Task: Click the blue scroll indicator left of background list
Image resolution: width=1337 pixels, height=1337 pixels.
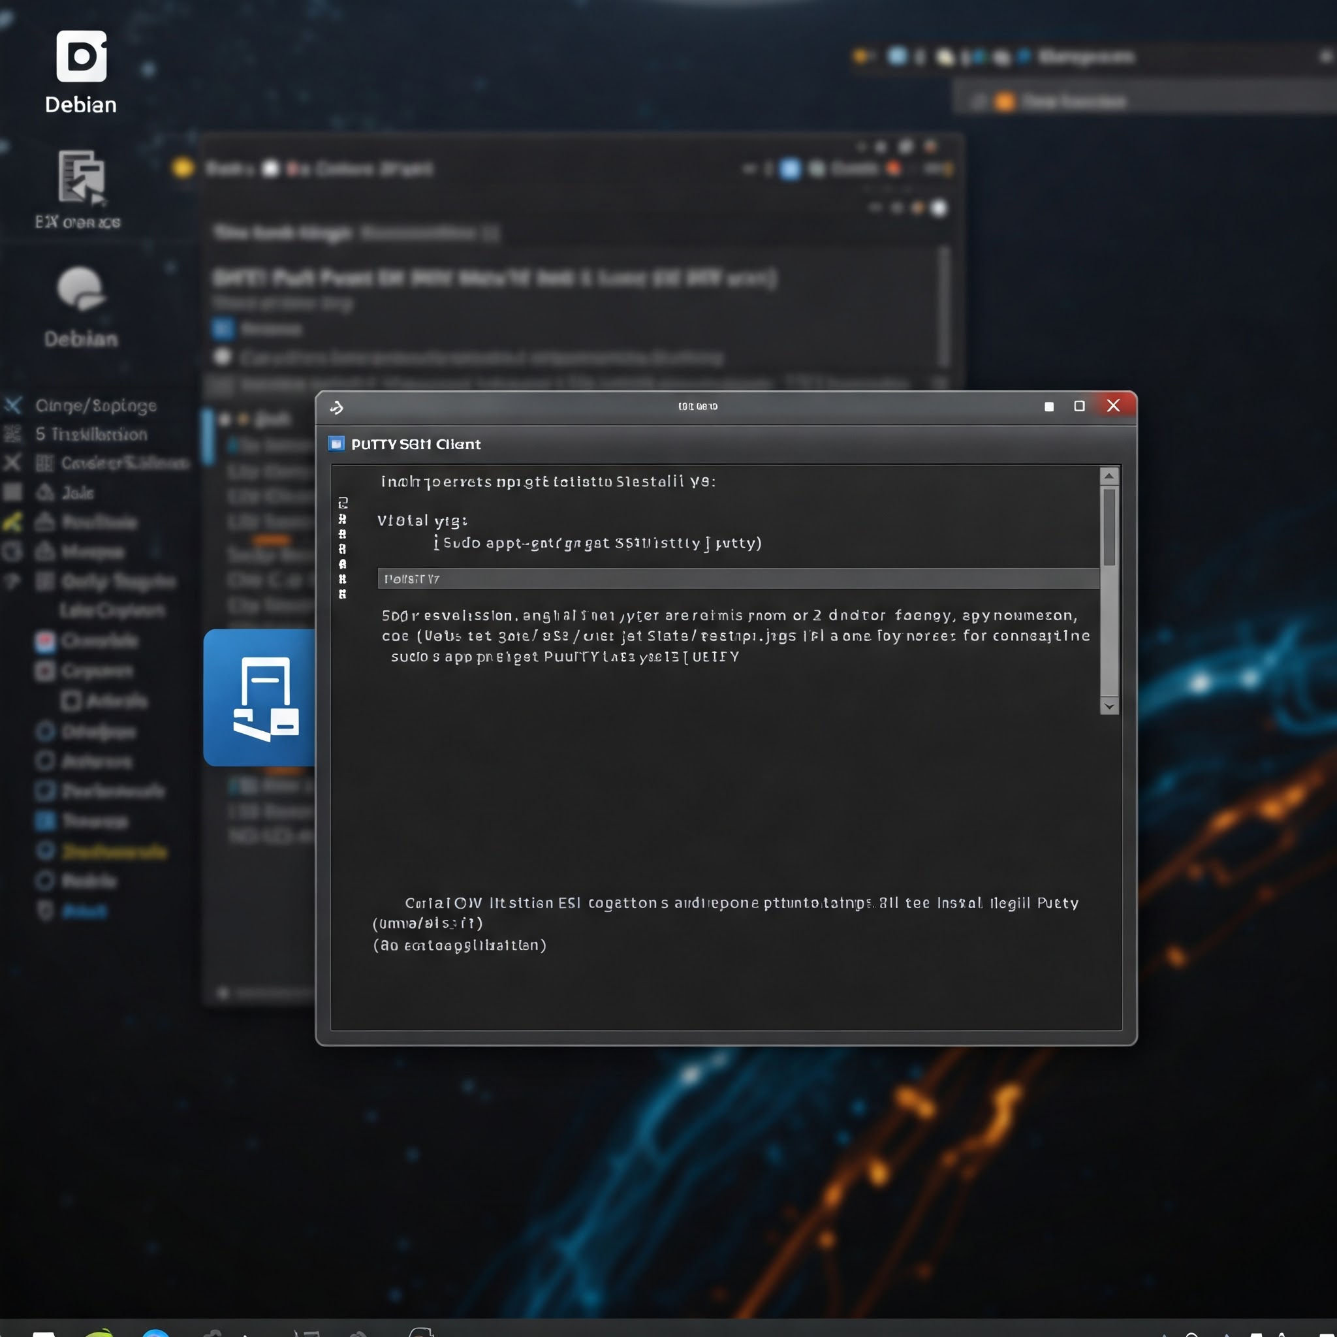Action: coord(208,435)
